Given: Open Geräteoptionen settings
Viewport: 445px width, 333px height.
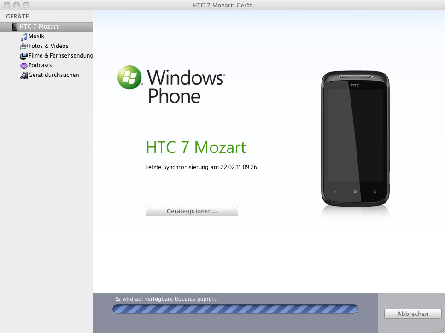Looking at the screenshot, I should click(192, 210).
